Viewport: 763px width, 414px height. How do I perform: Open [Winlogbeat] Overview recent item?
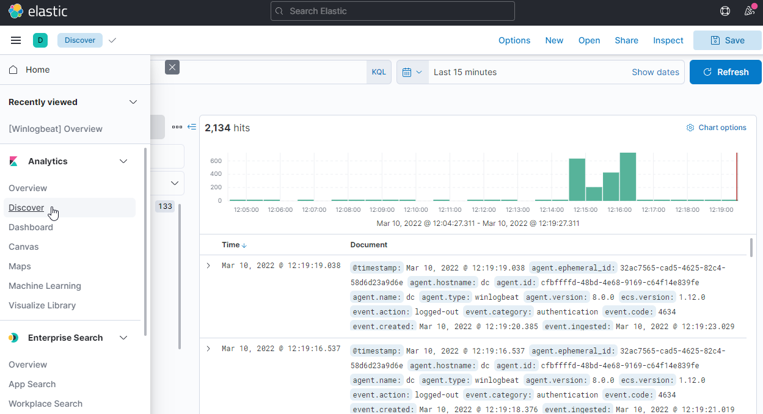56,129
